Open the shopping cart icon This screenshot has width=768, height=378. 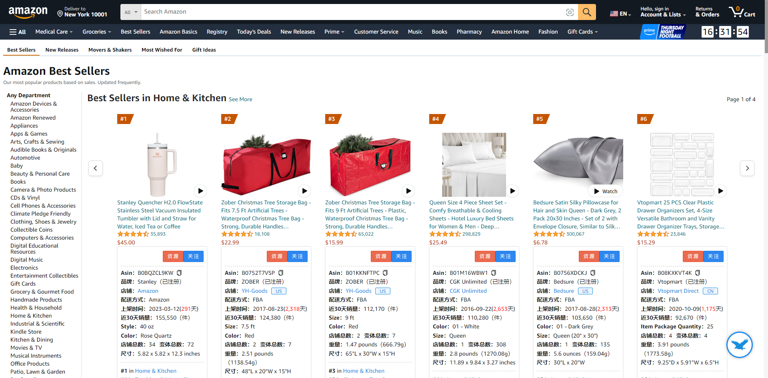(x=742, y=12)
